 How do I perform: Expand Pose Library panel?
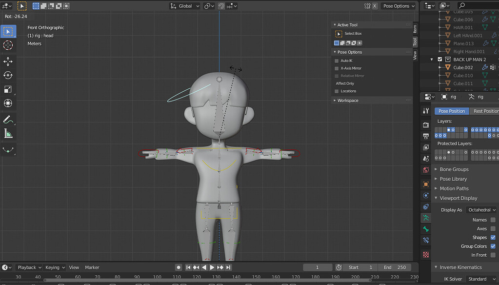(453, 179)
